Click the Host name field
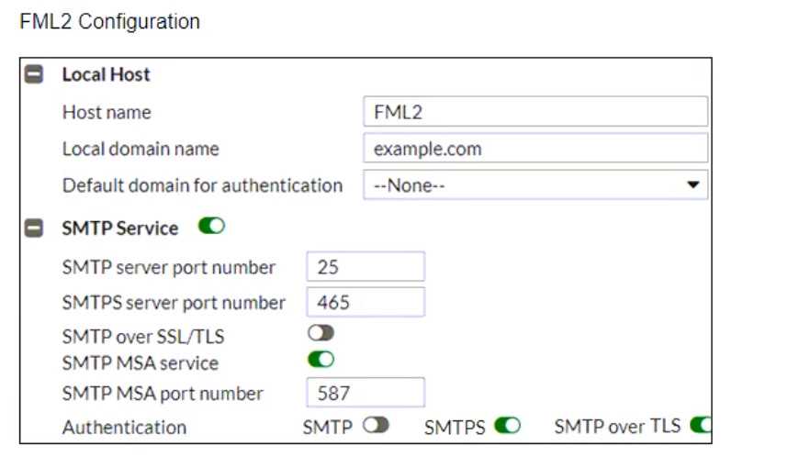788x468 pixels. 535,112
